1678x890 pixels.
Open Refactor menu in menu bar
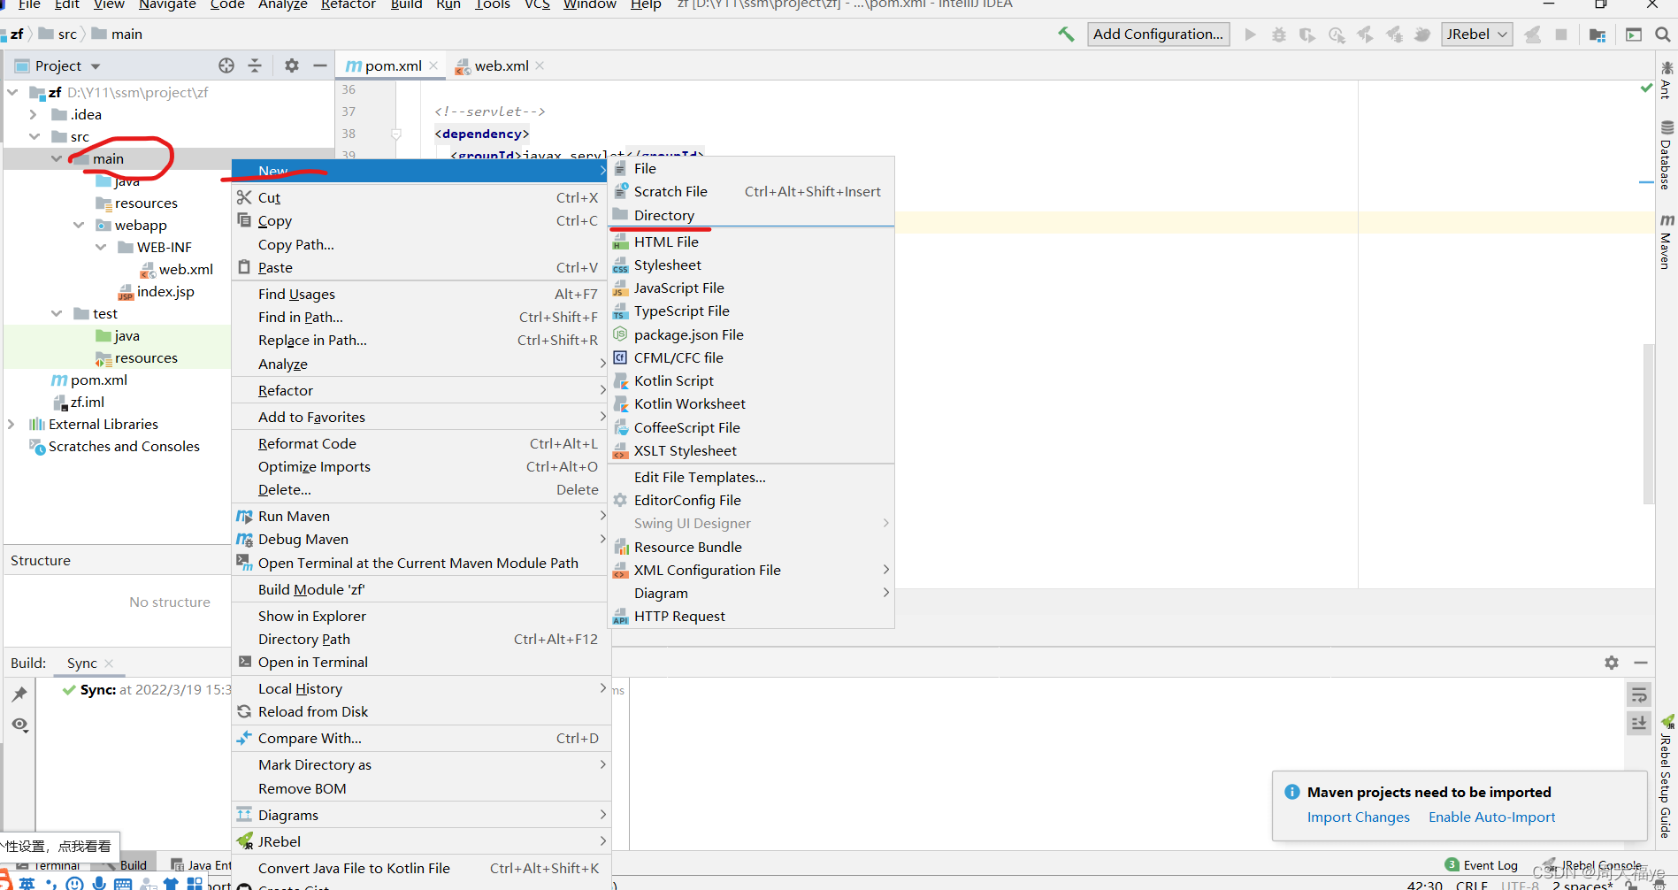coord(348,4)
